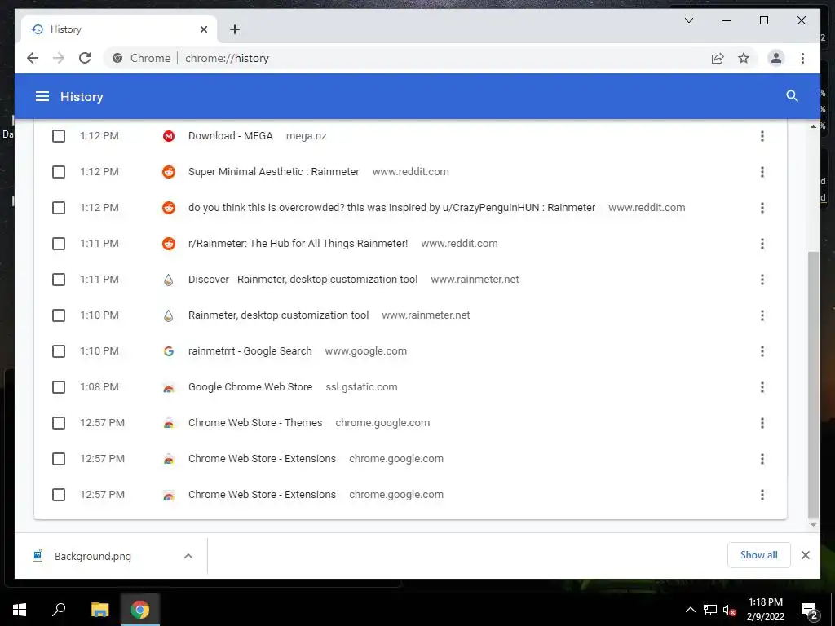Open a new tab with plus
This screenshot has height=626, width=835.
point(234,29)
